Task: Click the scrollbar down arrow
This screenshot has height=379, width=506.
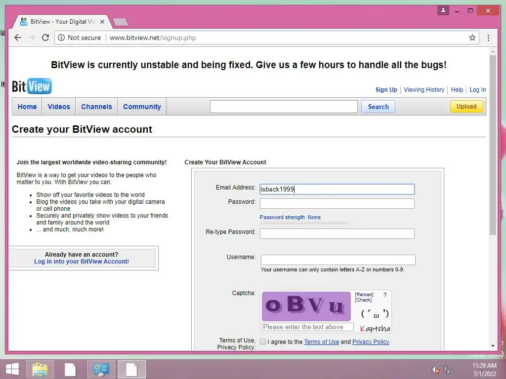Action: click(x=493, y=346)
